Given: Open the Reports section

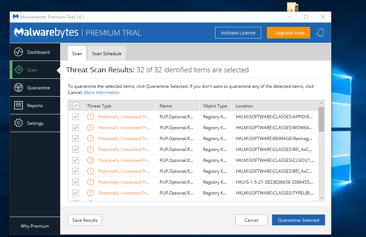Looking at the screenshot, I should click(x=35, y=105).
